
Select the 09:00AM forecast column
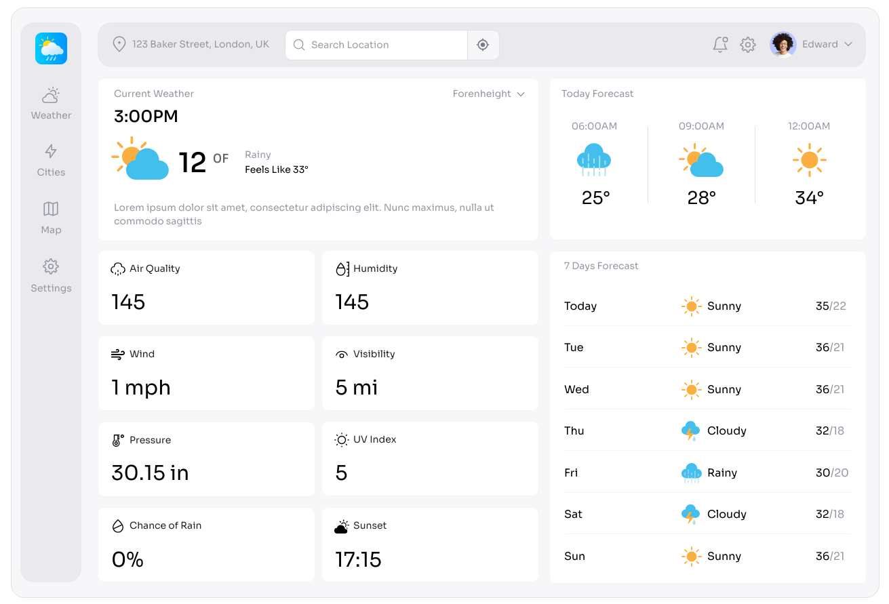click(x=701, y=163)
